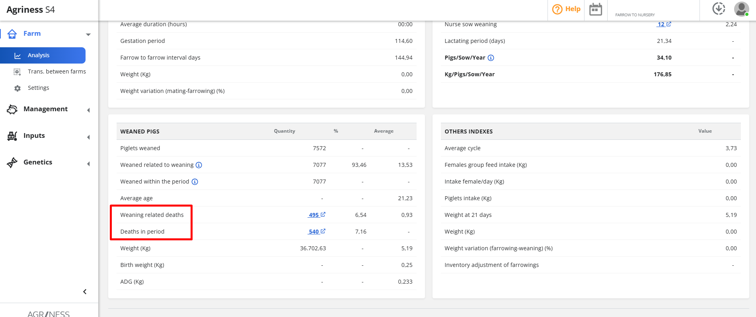This screenshot has height=317, width=756.
Task: Click the Analysis chart icon
Action: [18, 56]
